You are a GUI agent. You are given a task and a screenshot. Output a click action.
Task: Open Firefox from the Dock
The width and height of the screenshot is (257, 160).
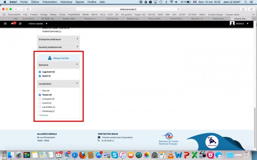coord(83,155)
